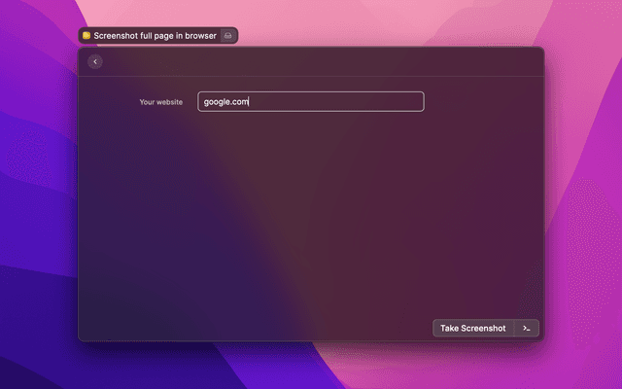Click the yellow Screenshot extension icon
622x389 pixels.
pos(86,35)
